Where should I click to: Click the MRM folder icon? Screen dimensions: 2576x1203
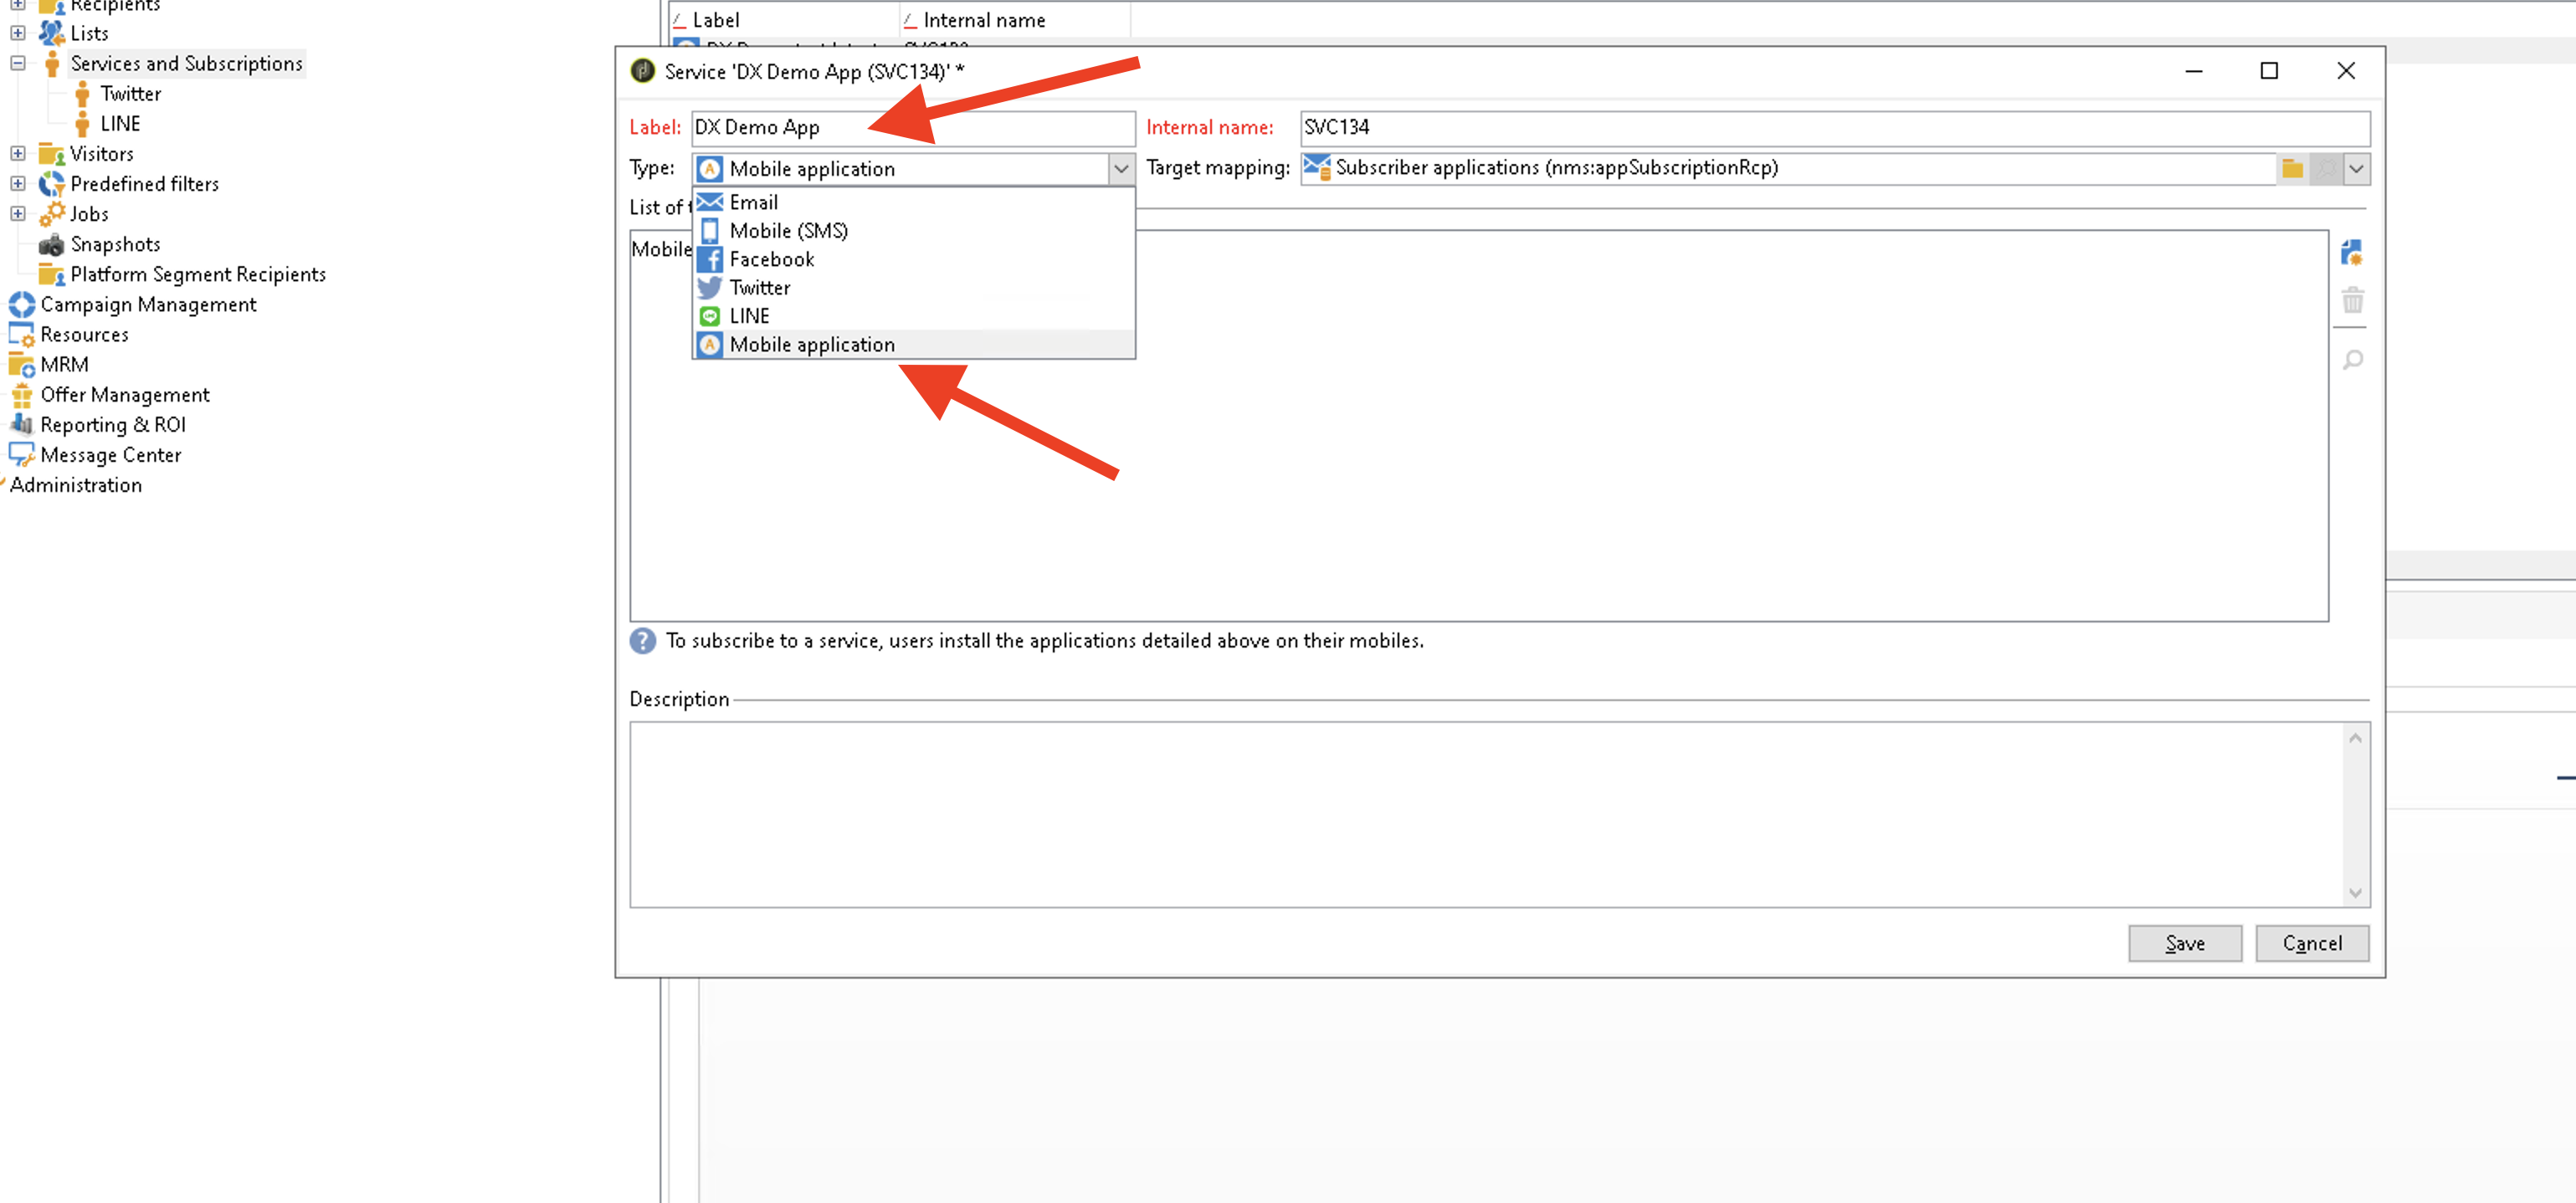point(21,365)
